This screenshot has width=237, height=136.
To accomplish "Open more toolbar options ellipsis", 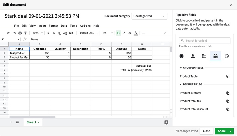I will coord(143,33).
